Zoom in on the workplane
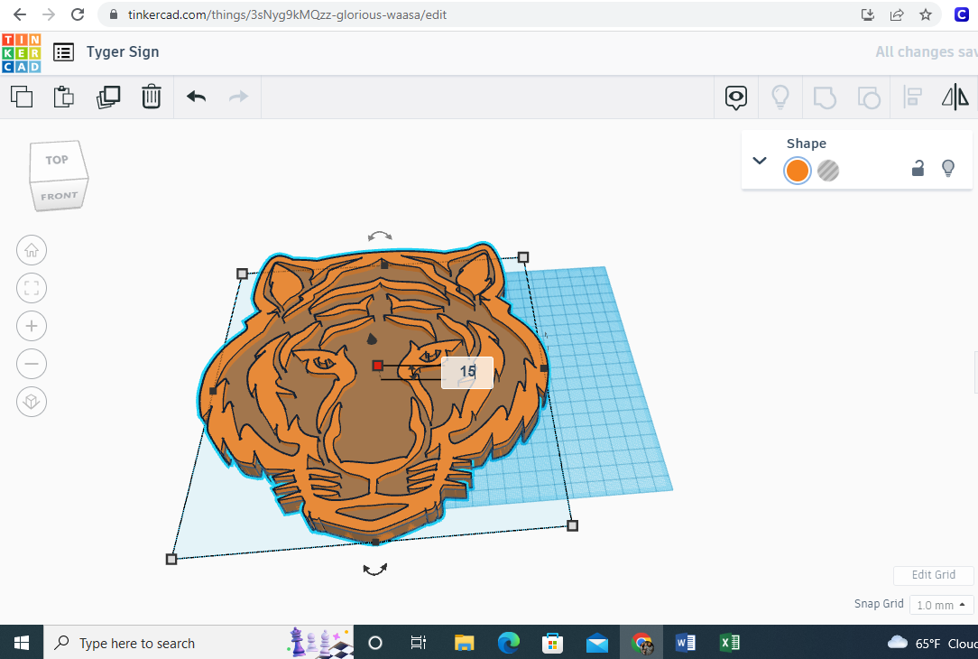 tap(32, 326)
